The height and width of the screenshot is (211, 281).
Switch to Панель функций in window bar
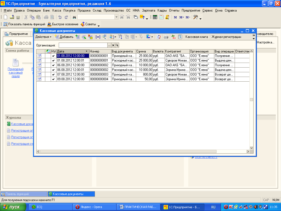pos(24,194)
